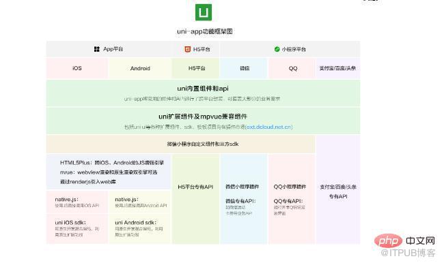This screenshot has width=442, height=263.
Task: Click the green uni-app logo icon
Action: (204, 12)
